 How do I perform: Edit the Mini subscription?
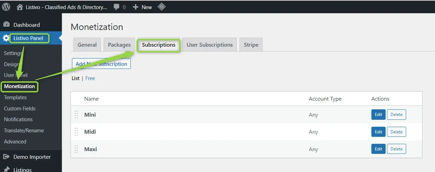click(378, 115)
